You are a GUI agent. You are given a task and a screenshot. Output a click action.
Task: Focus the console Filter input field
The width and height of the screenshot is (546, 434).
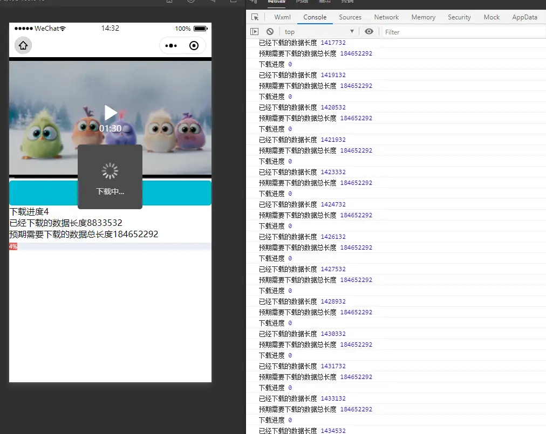[463, 32]
